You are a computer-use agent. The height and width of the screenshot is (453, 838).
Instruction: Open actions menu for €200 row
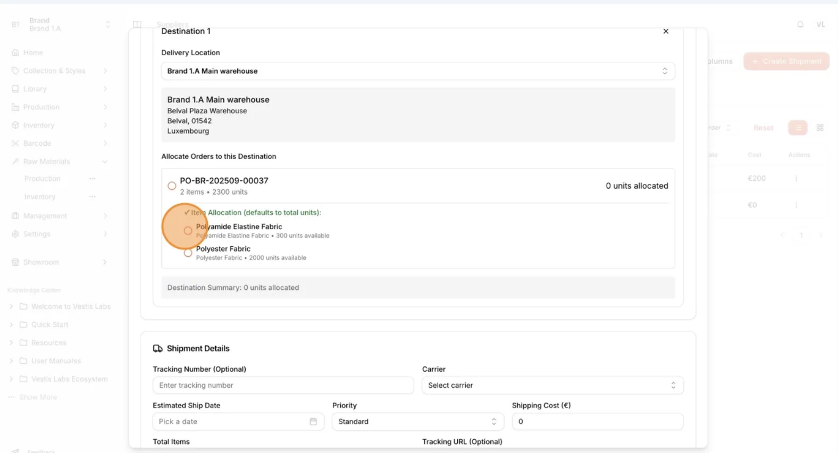point(796,179)
